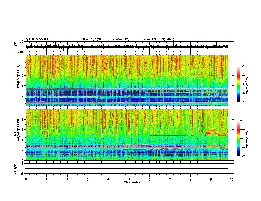Click the ch.1 "Frequency (kHz)" axis label
This screenshot has width=261, height=201.
point(18,77)
